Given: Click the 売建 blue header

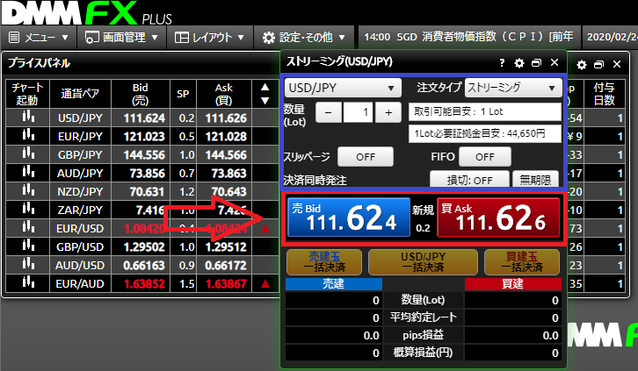Looking at the screenshot, I should click(334, 283).
